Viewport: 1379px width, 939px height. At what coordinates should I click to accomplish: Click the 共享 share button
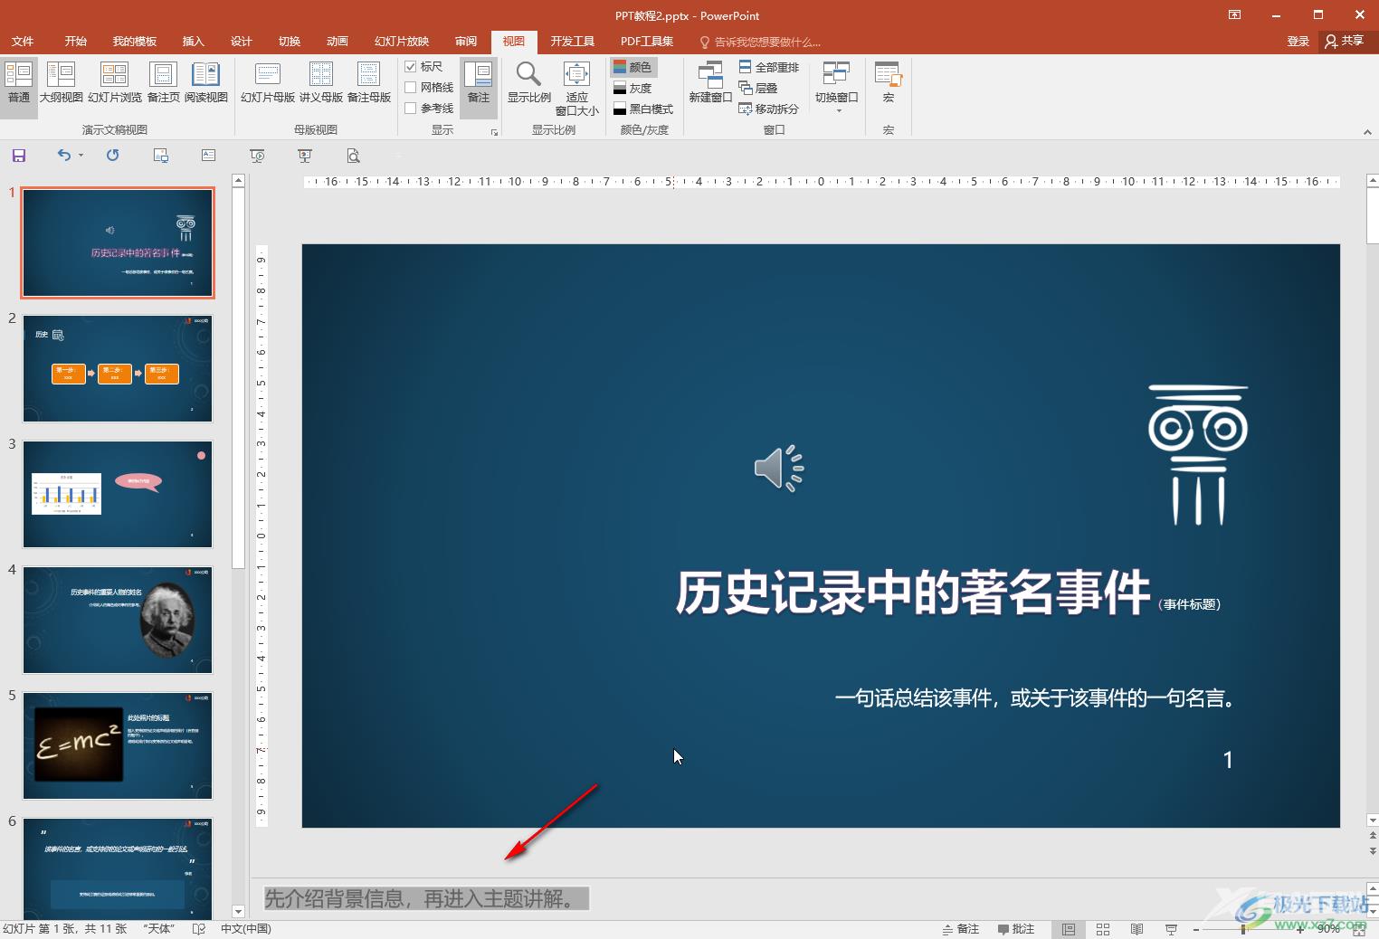coord(1345,41)
